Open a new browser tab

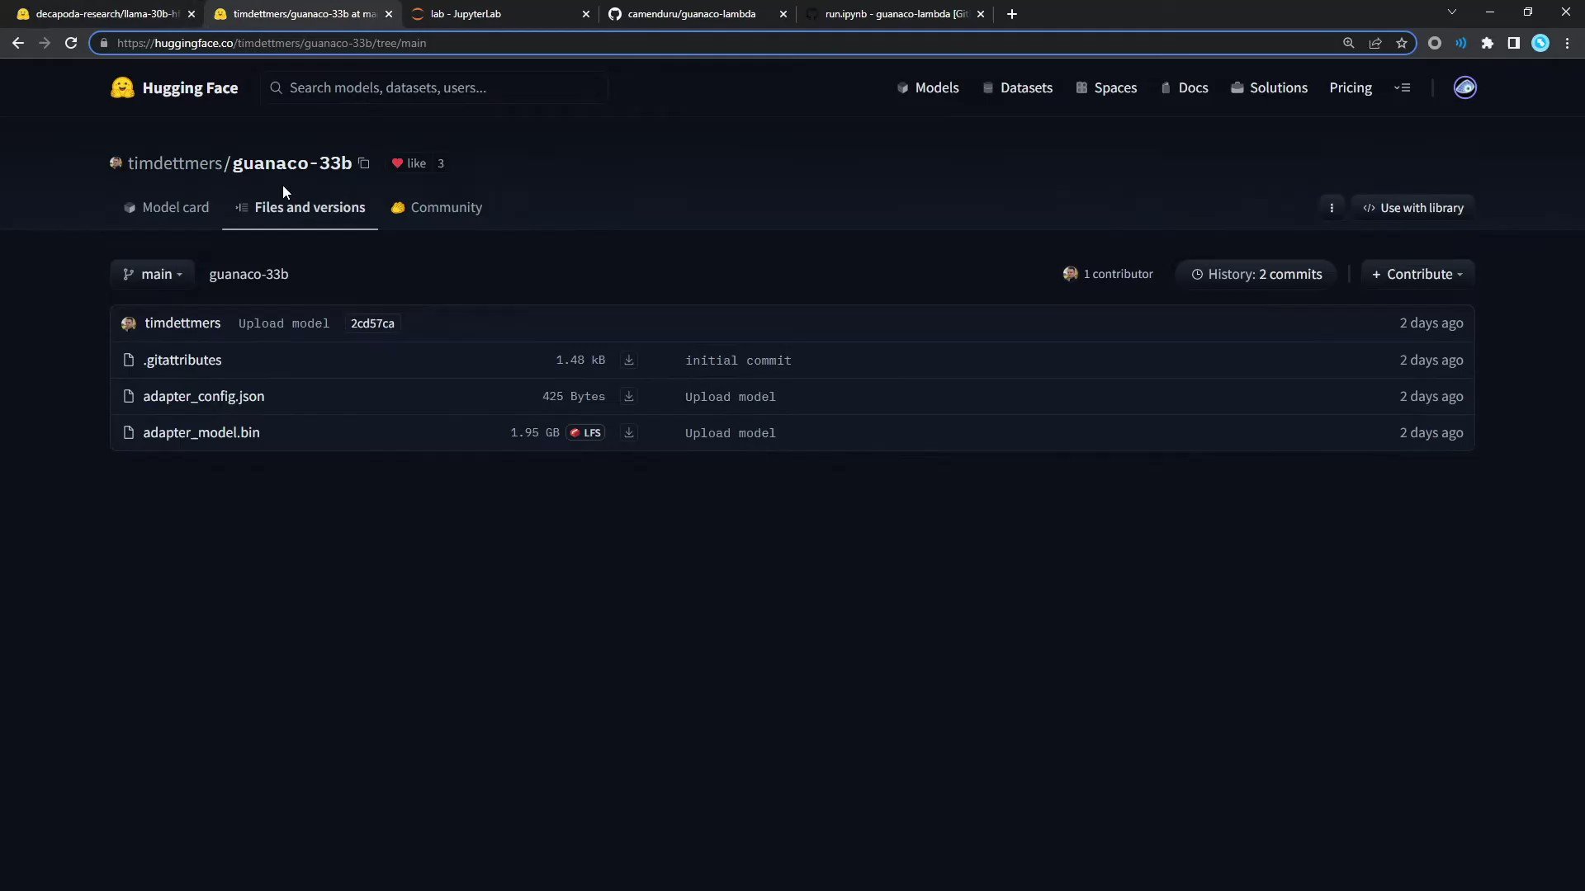(1012, 14)
